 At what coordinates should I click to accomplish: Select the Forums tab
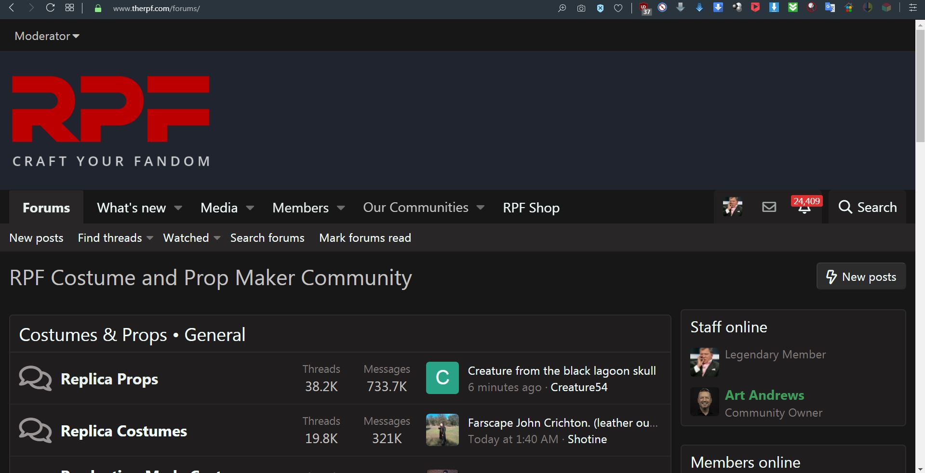pyautogui.click(x=46, y=208)
